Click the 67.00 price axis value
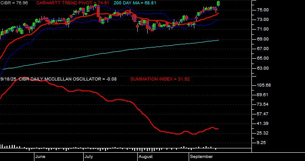This screenshot has width=305, height=161. point(263,49)
